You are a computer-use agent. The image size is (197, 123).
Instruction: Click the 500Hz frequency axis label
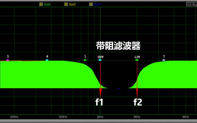(63, 117)
